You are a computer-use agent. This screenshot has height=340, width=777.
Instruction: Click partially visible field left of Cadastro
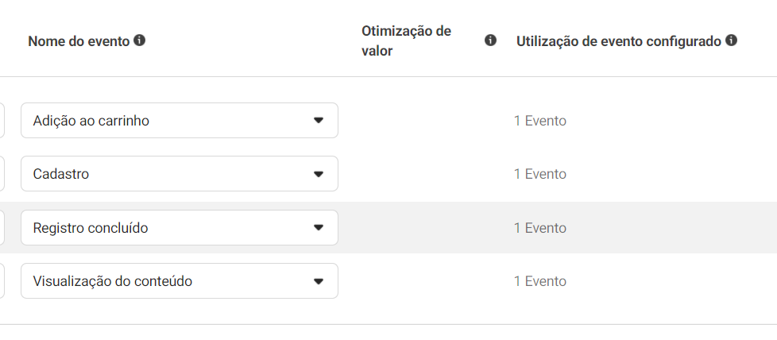tap(2, 174)
